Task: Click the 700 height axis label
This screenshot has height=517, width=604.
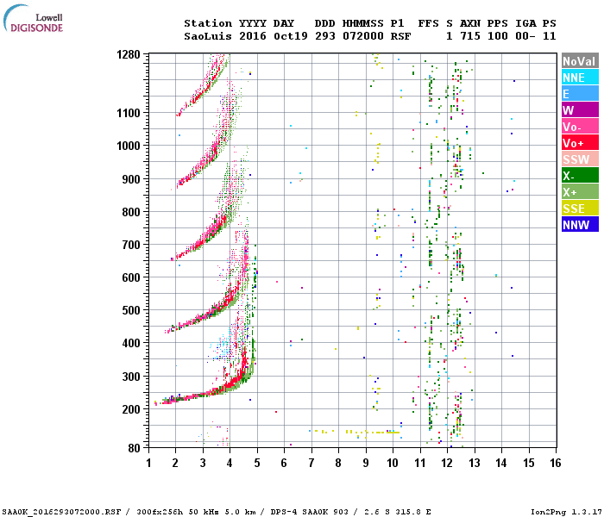Action: (x=131, y=244)
